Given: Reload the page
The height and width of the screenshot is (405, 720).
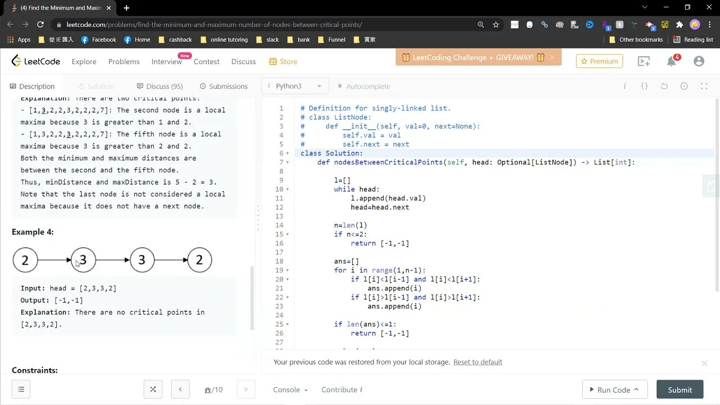Looking at the screenshot, I should [x=40, y=25].
